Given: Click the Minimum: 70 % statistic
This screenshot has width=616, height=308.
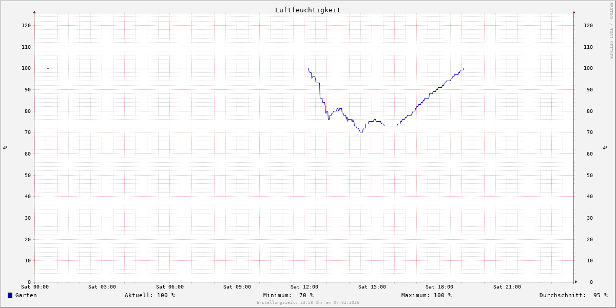Looking at the screenshot, I should pyautogui.click(x=288, y=295).
